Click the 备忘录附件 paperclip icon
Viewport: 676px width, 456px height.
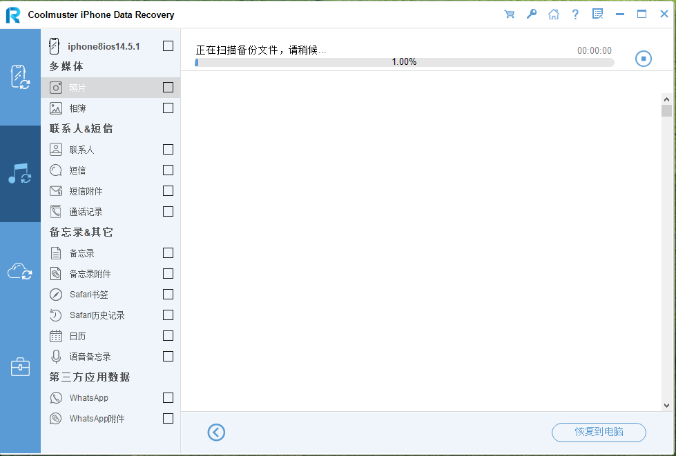click(56, 273)
